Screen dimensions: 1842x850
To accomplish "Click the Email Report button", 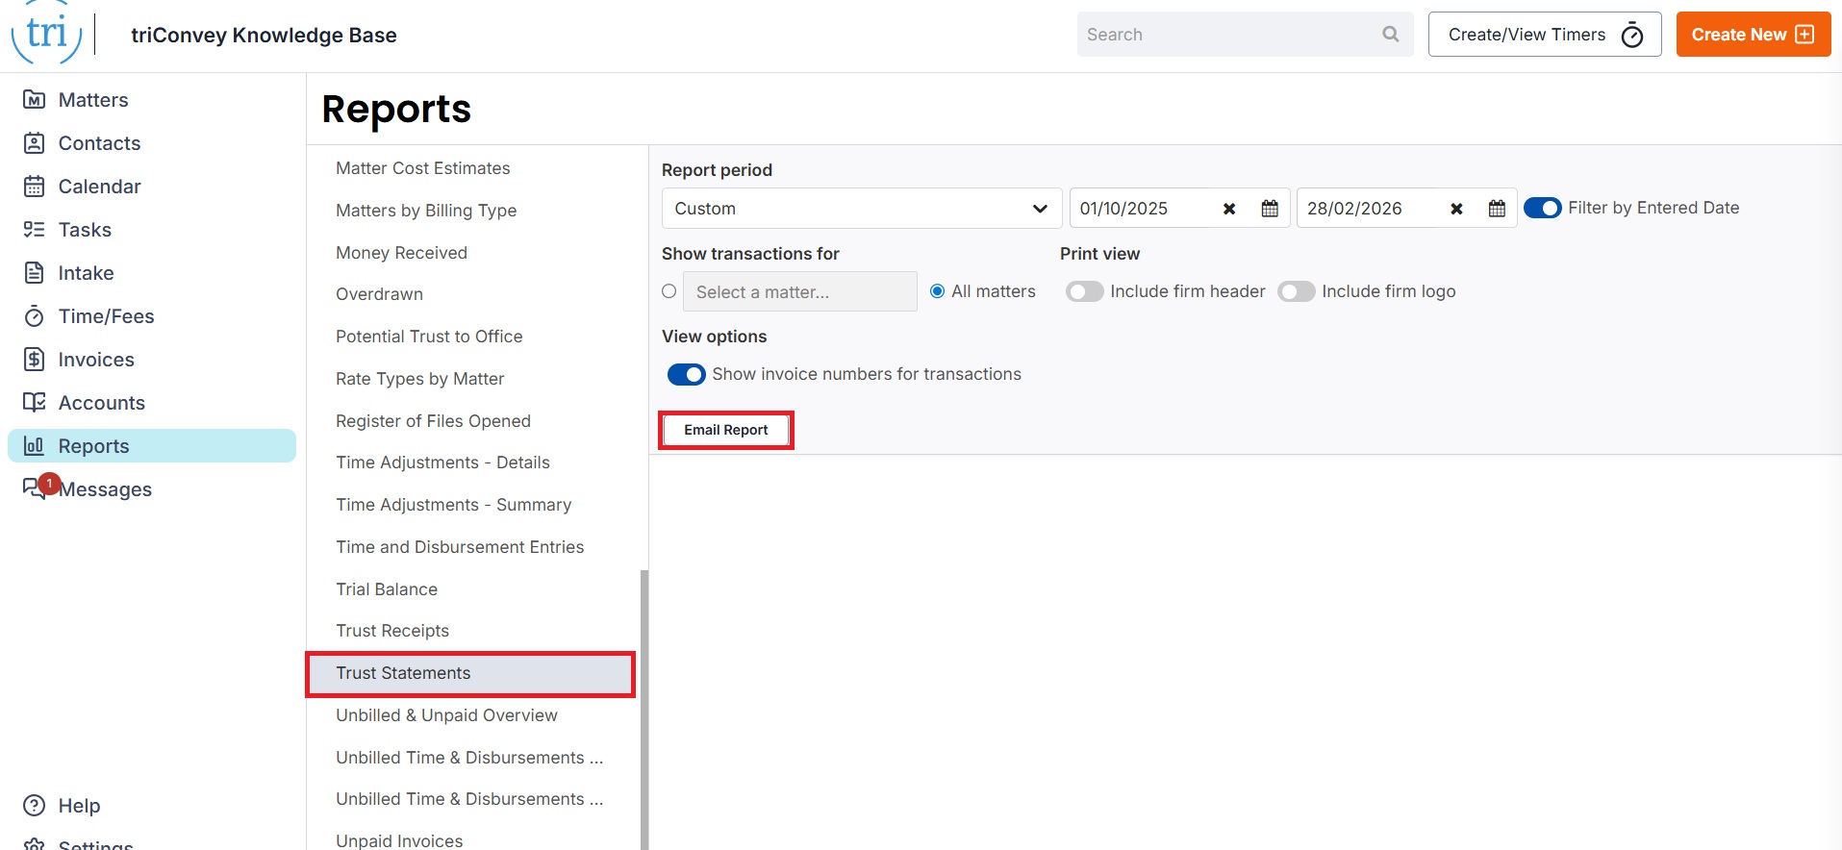I will tap(725, 430).
